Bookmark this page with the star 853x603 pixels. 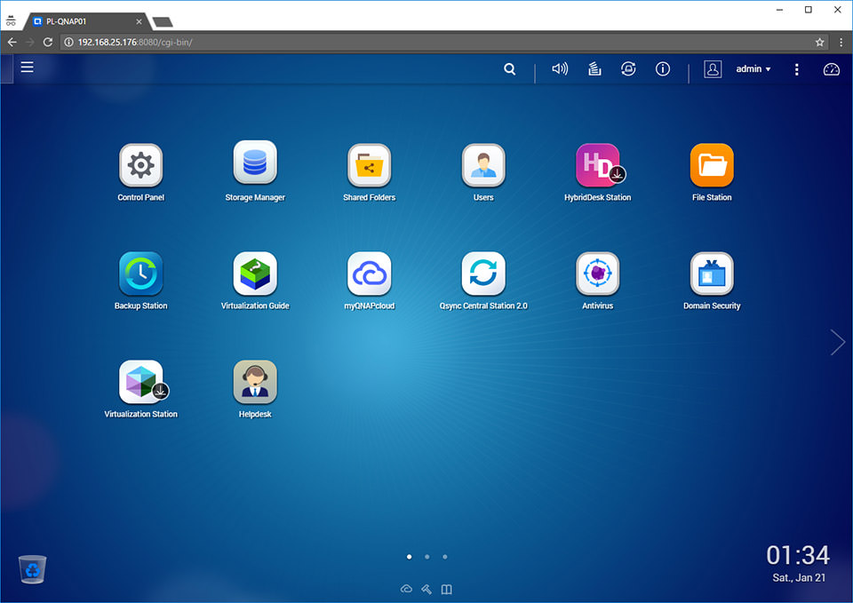click(x=819, y=42)
